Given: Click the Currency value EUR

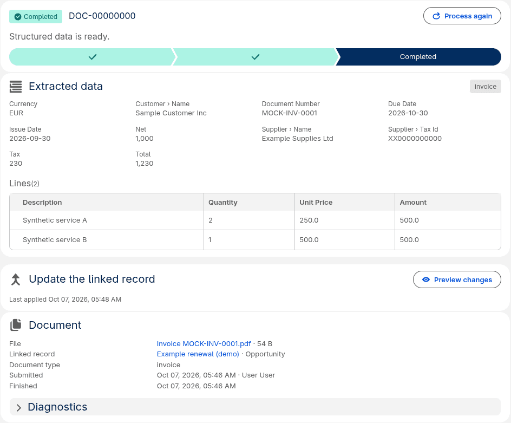Looking at the screenshot, I should (16, 113).
